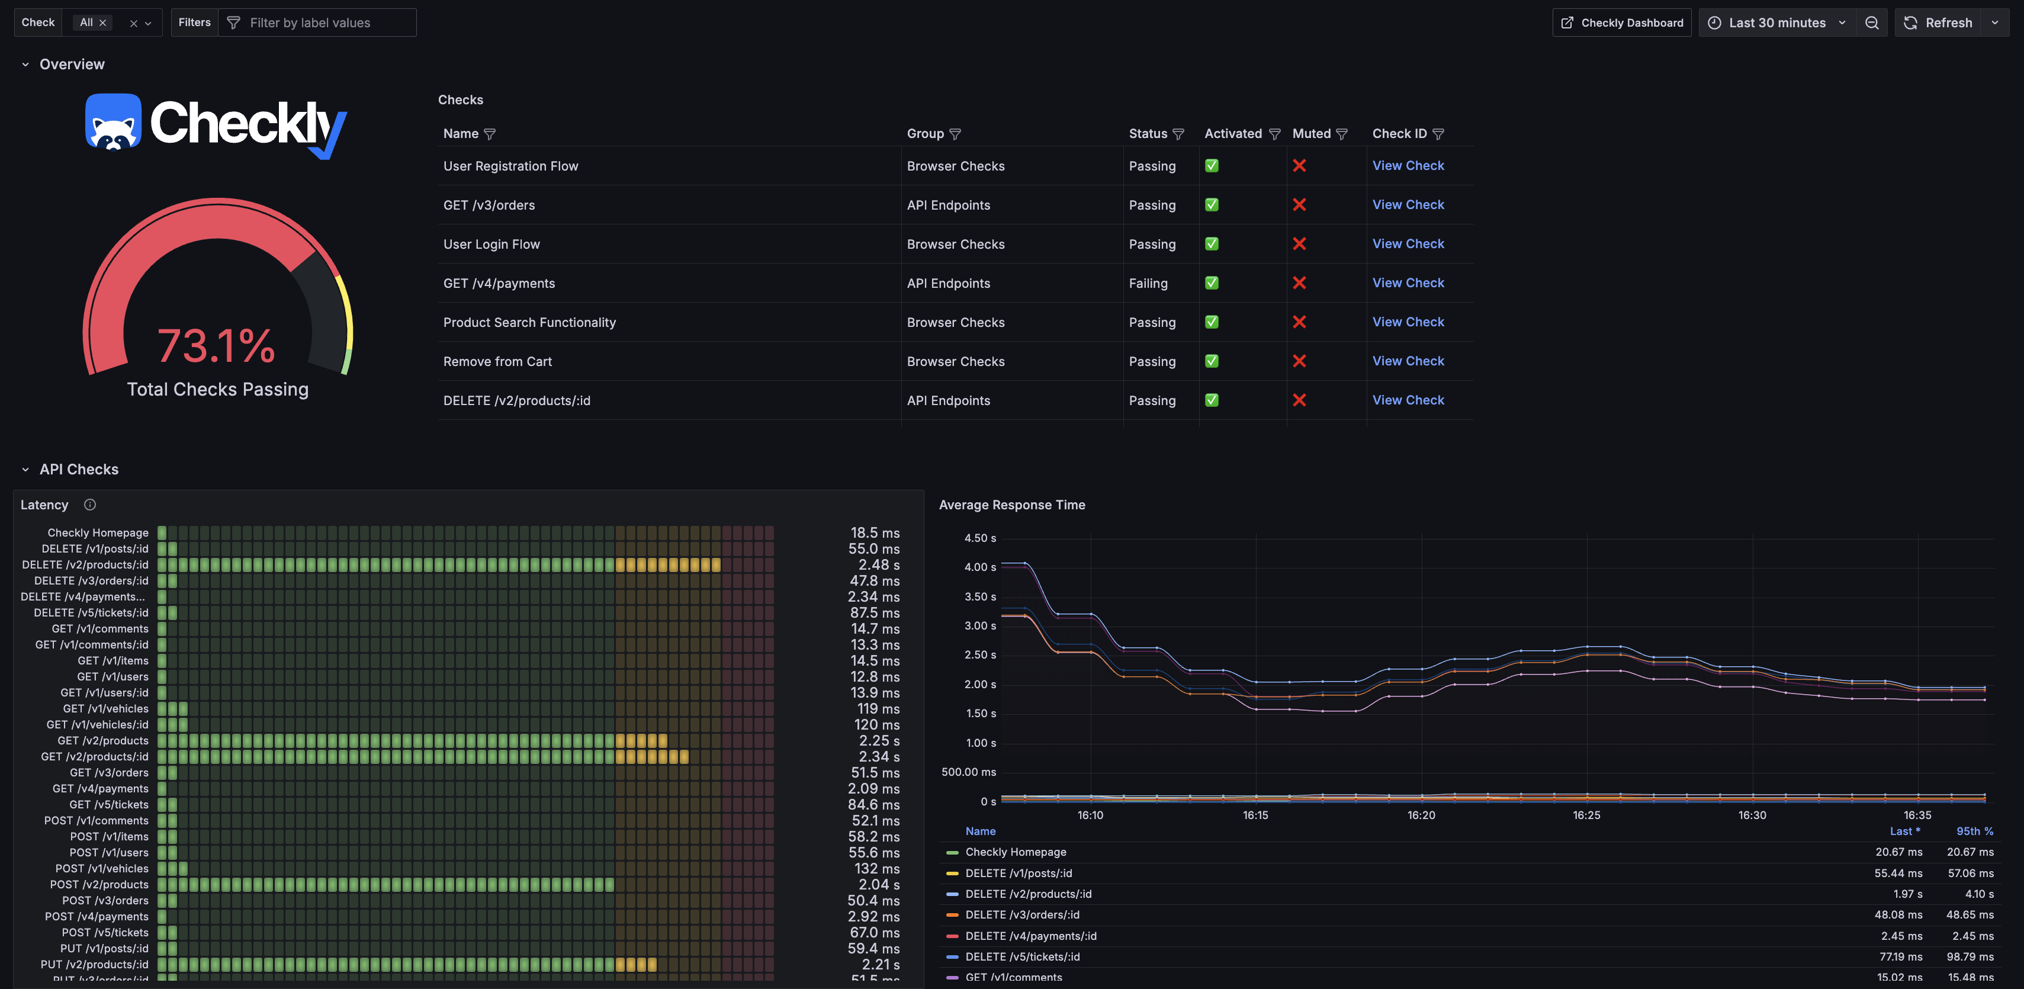Click the Activated column filter icon

pyautogui.click(x=1274, y=134)
